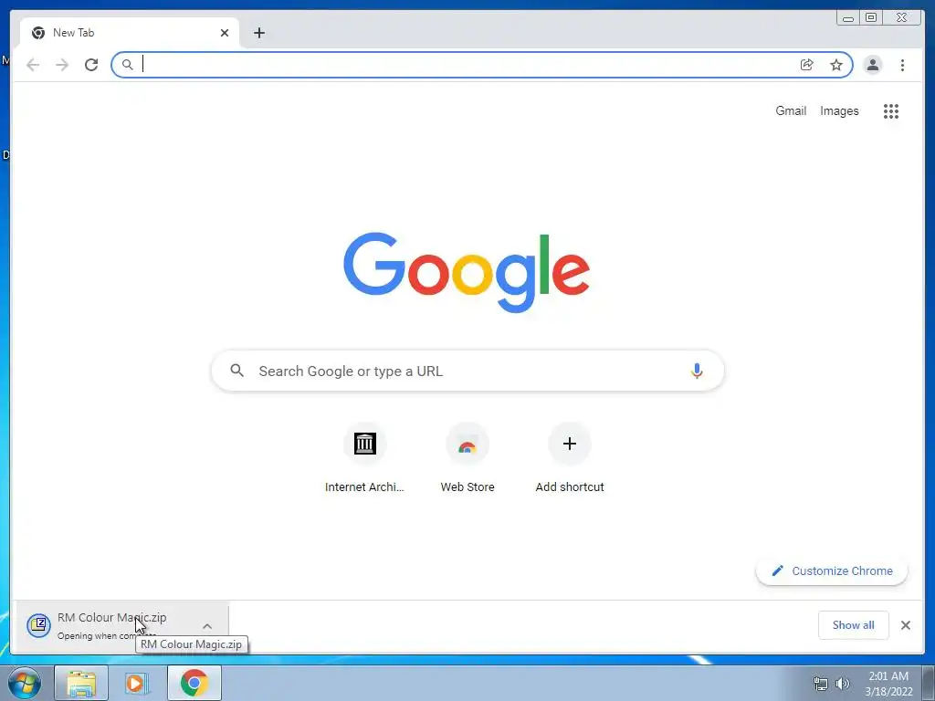This screenshot has height=701, width=935.
Task: Open the Web Store shortcut
Action: [x=467, y=458]
